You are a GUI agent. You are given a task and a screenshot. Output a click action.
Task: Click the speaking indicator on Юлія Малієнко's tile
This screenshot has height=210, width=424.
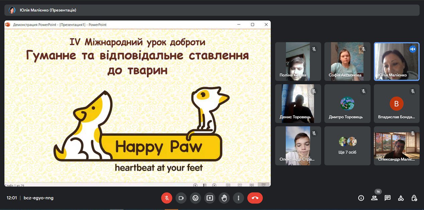pos(413,49)
